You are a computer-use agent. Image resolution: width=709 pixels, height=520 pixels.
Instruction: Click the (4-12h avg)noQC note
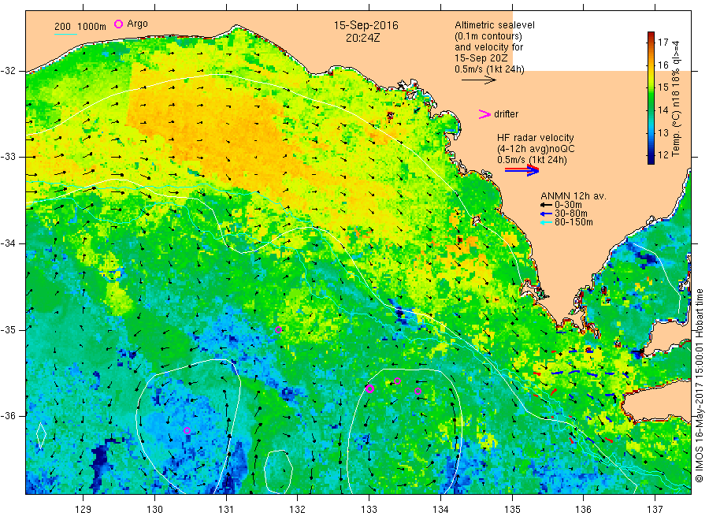tap(536, 149)
